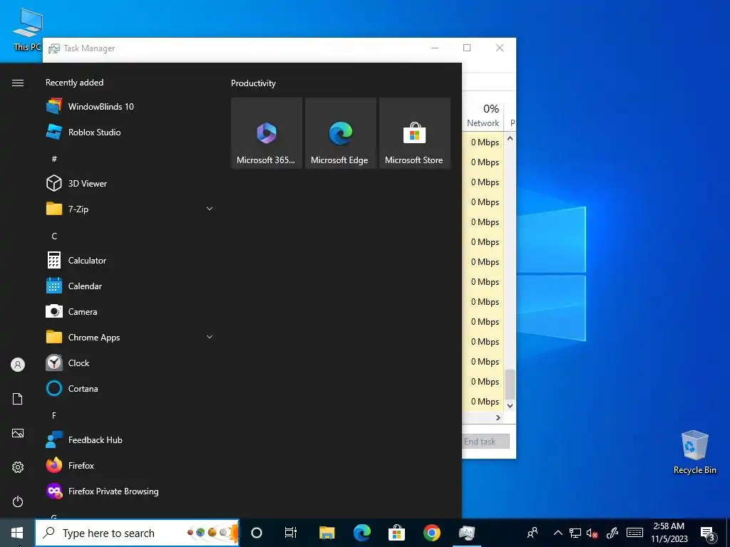730x547 pixels.
Task: Launch Firefox from the app list
Action: pos(130,465)
